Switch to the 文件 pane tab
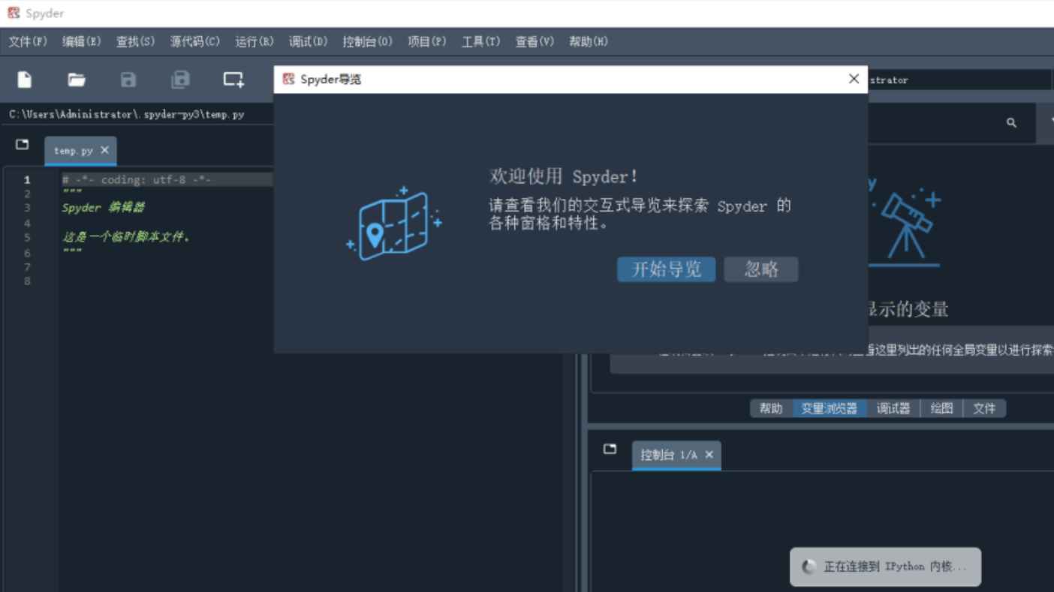Screen dimensions: 1054x592 (x=984, y=408)
